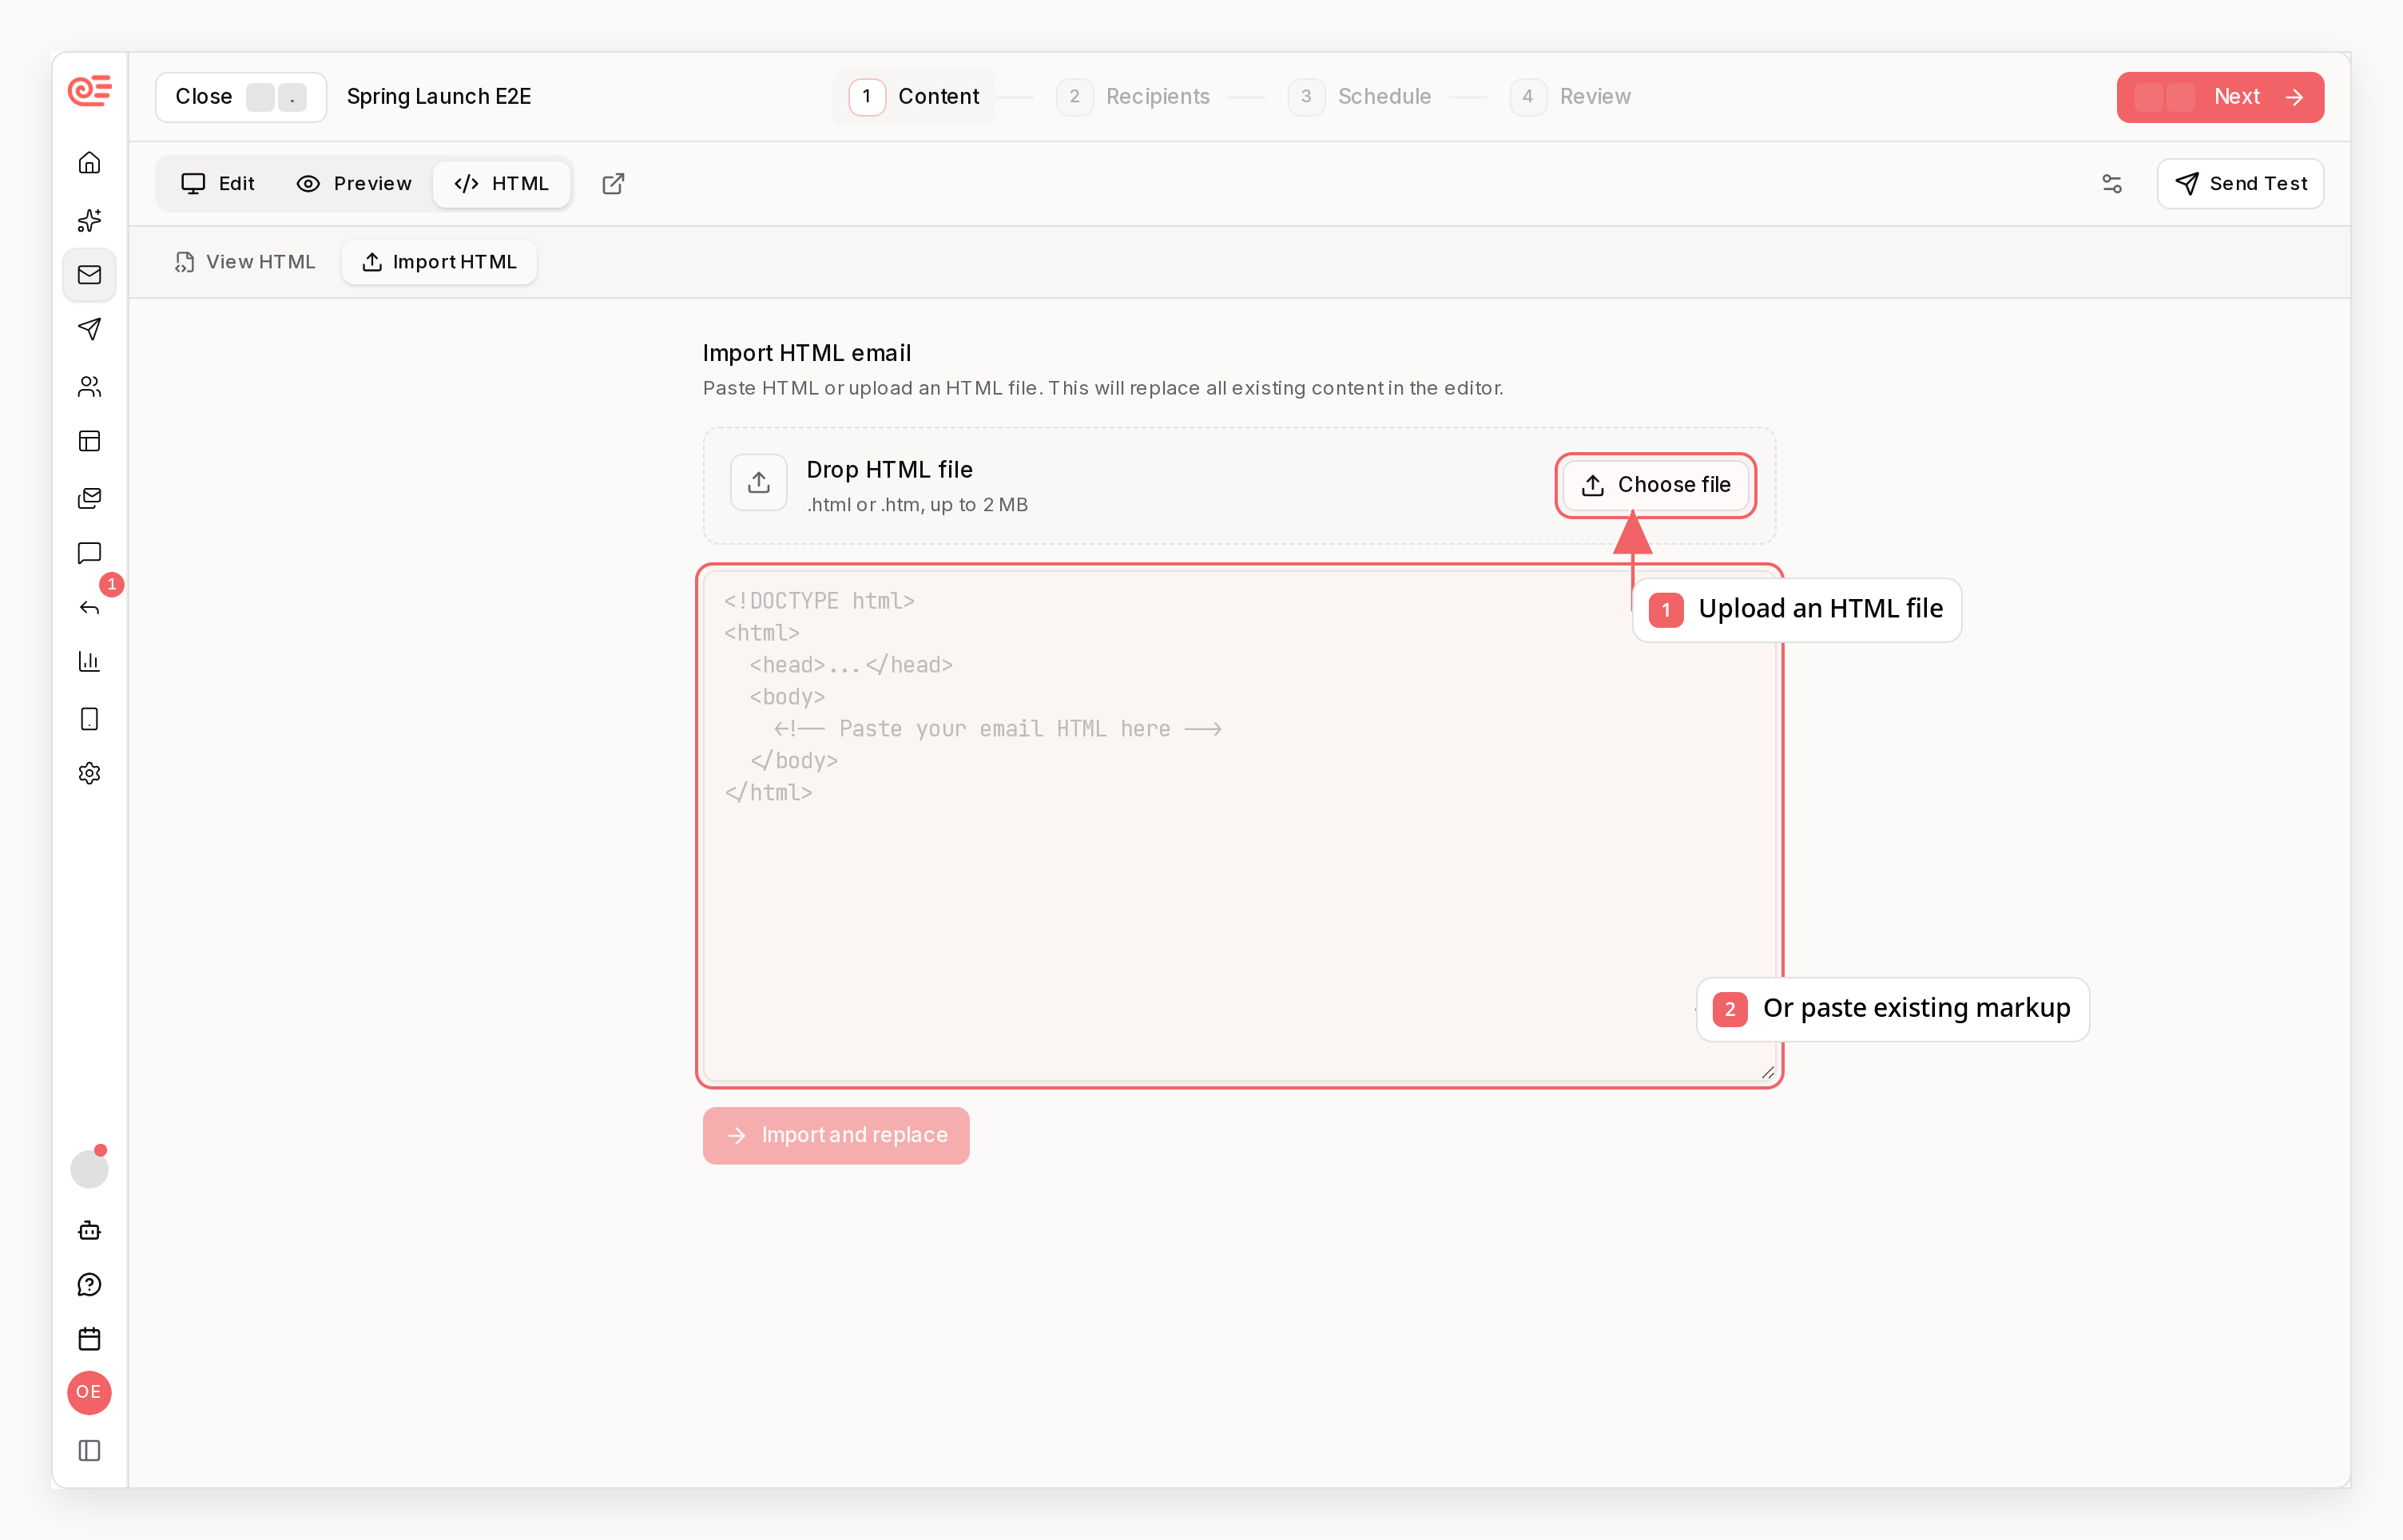Open the stacked envelopes icon in sidebar

tap(89, 497)
